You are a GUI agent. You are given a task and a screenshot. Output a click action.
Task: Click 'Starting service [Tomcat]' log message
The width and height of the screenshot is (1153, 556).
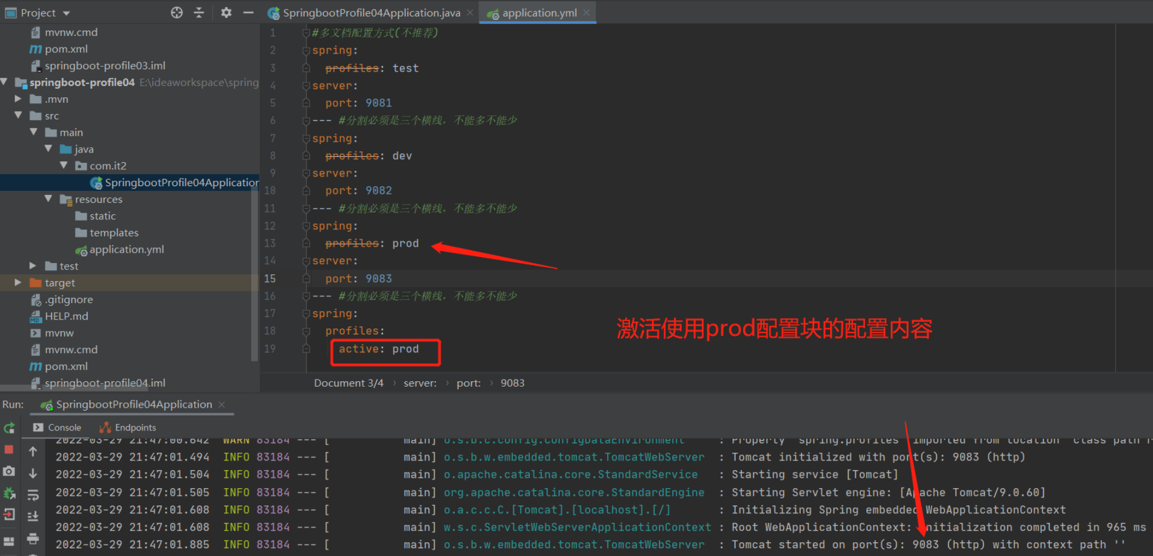815,474
